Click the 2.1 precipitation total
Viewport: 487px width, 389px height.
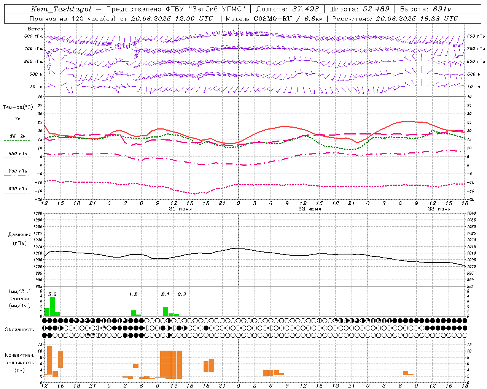coord(166,294)
